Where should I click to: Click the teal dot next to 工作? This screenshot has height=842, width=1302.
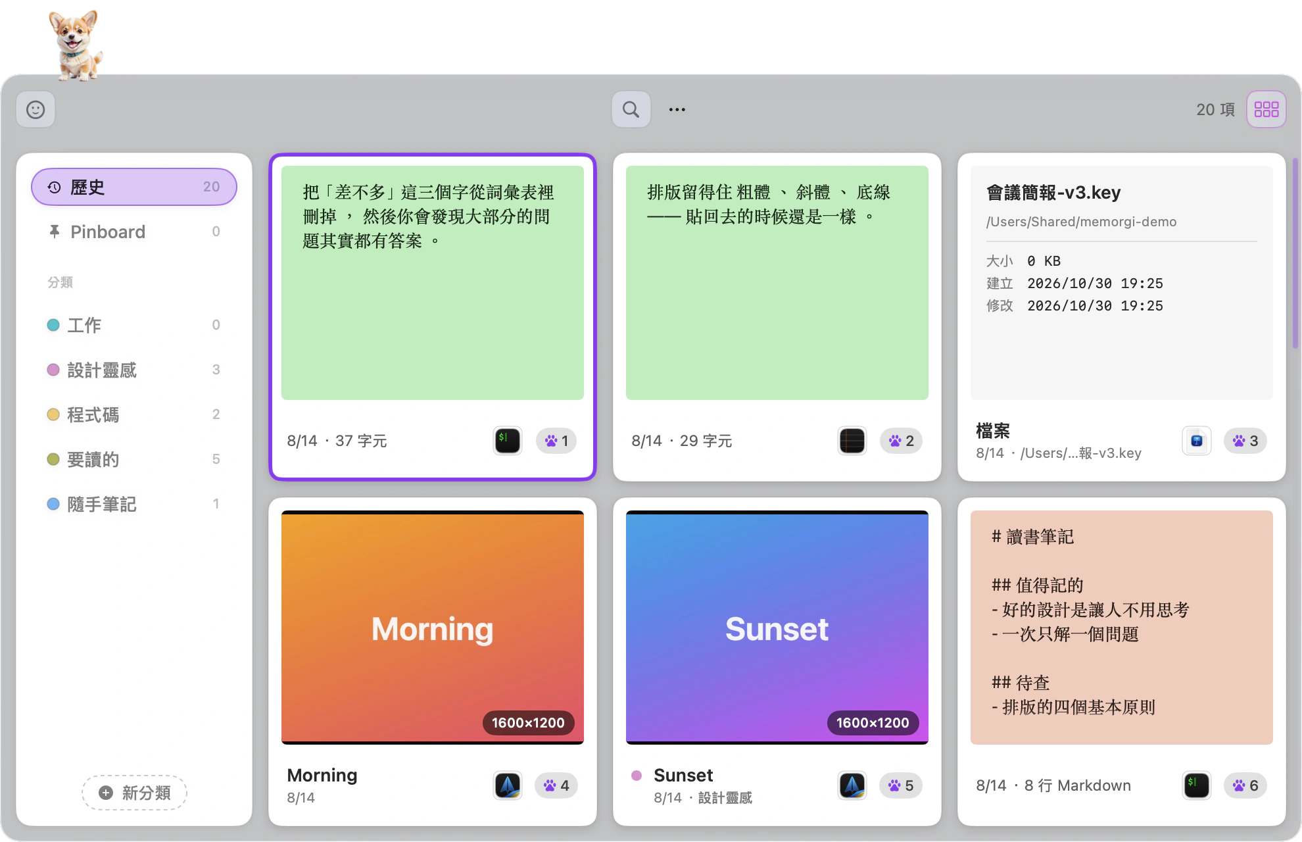click(53, 325)
